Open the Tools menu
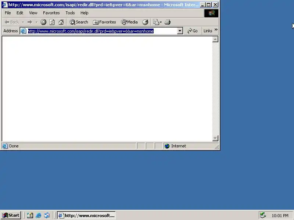The width and height of the screenshot is (294, 220). (70, 13)
